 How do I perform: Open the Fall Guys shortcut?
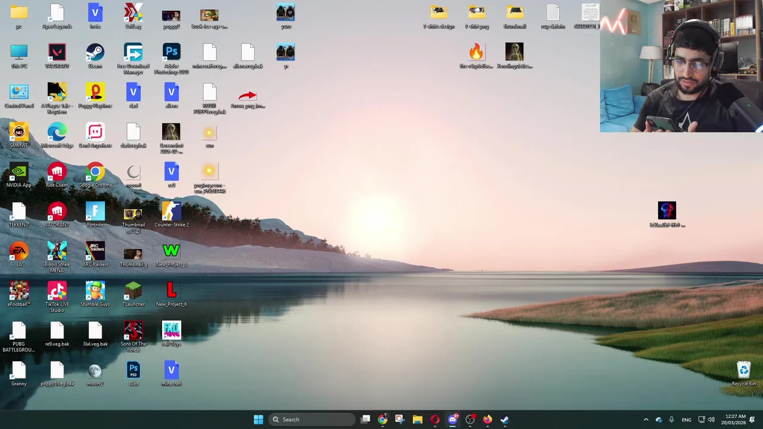tap(171, 334)
